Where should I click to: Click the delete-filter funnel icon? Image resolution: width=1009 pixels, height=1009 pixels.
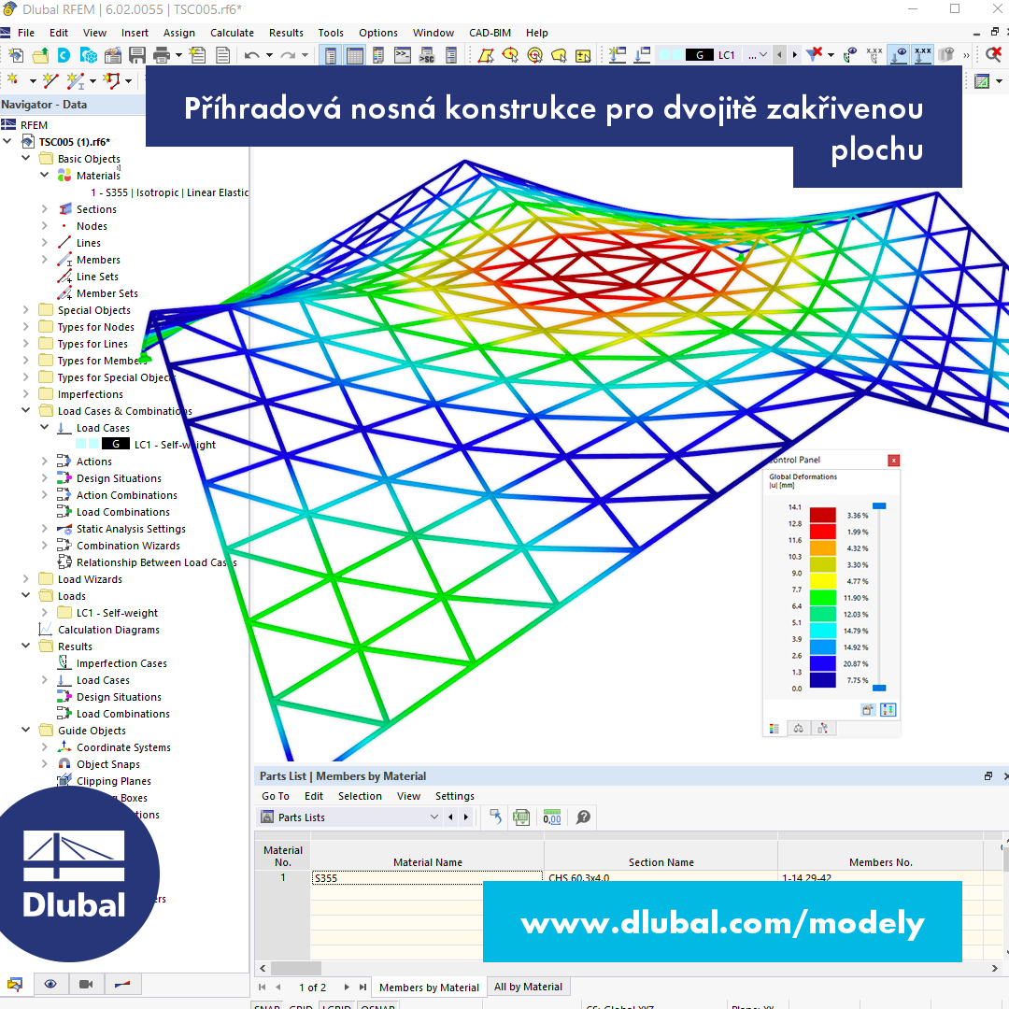pyautogui.click(x=814, y=55)
